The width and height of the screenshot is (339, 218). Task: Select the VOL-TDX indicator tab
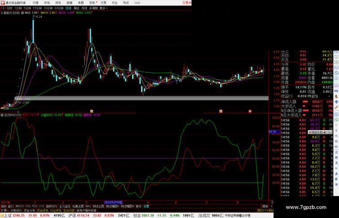pyautogui.click(x=31, y=206)
